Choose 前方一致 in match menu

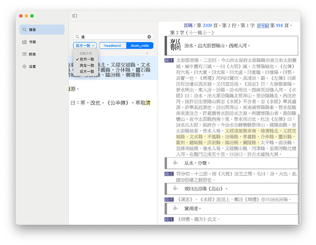pos(86,59)
